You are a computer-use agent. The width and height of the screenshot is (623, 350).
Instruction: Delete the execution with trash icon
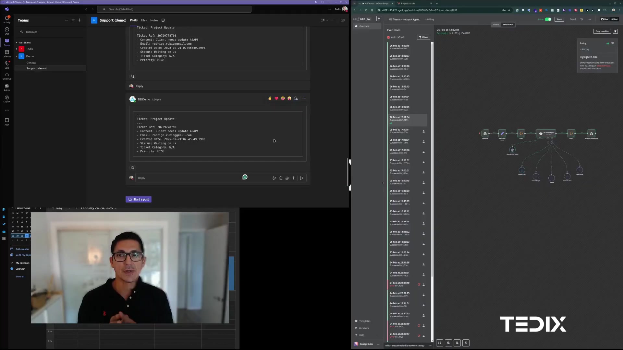point(615,31)
